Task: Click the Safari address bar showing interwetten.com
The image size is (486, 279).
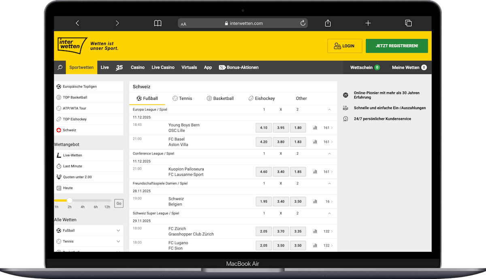Action: (243, 23)
